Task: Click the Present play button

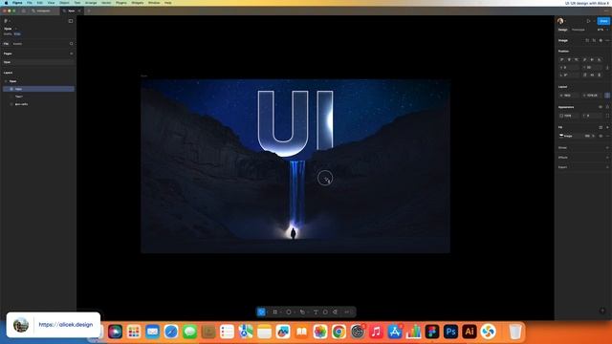Action: point(589,21)
